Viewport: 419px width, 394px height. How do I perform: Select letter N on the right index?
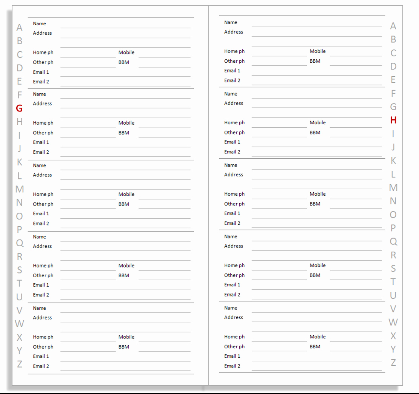(393, 201)
